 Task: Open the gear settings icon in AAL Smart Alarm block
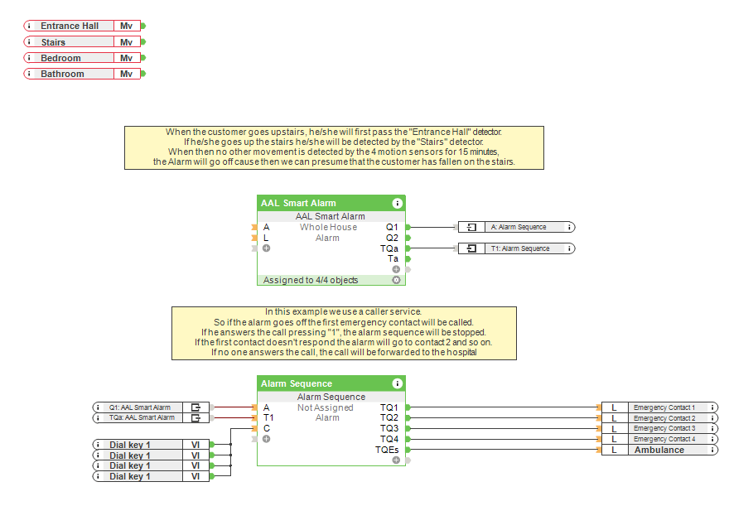pos(396,280)
